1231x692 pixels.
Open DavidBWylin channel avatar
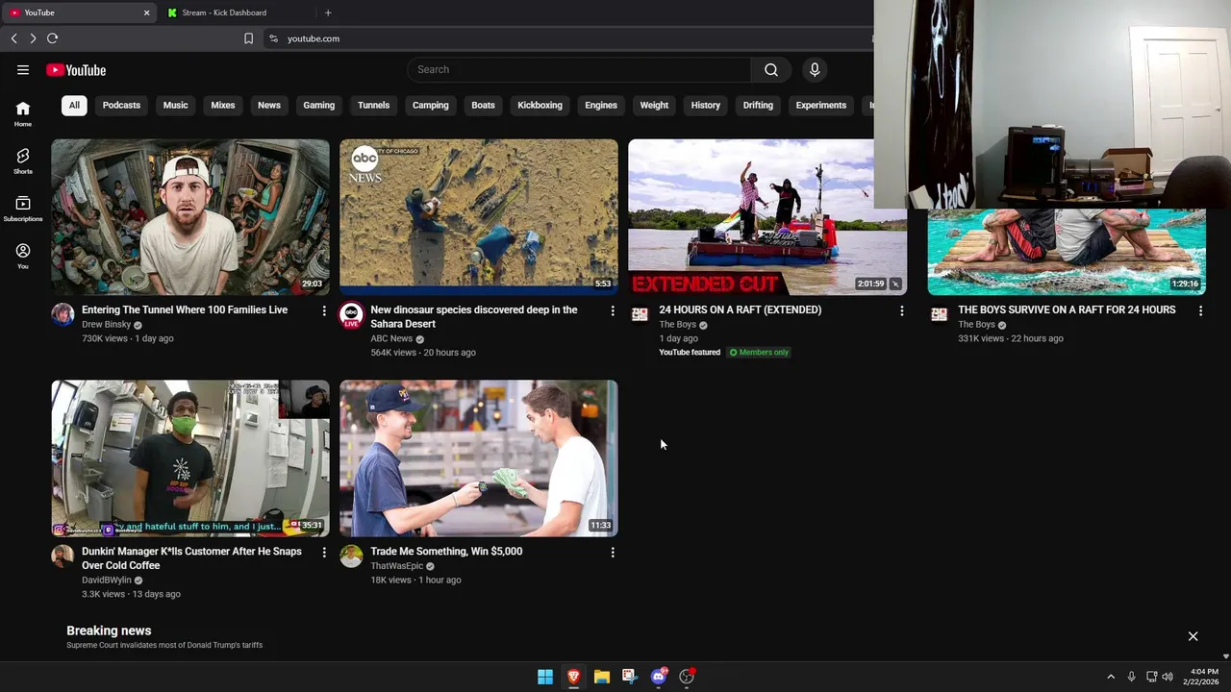point(63,556)
